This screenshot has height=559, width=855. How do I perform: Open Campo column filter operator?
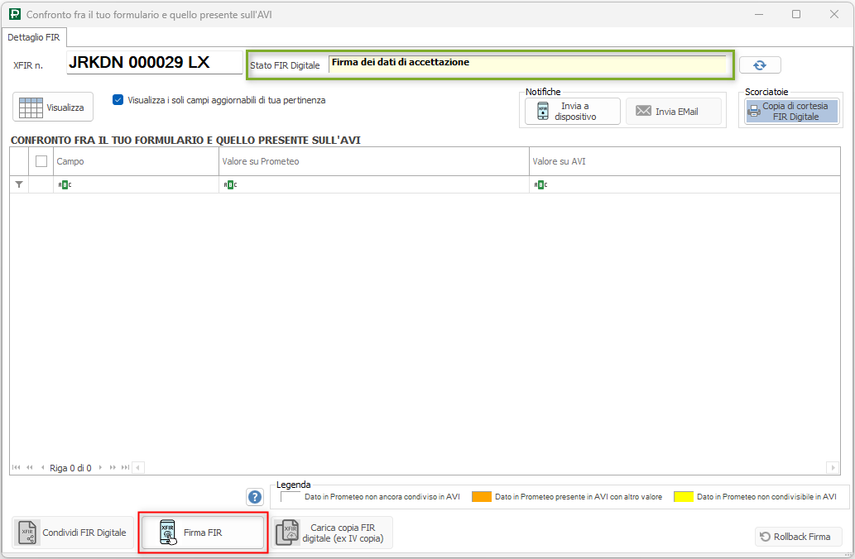[65, 184]
